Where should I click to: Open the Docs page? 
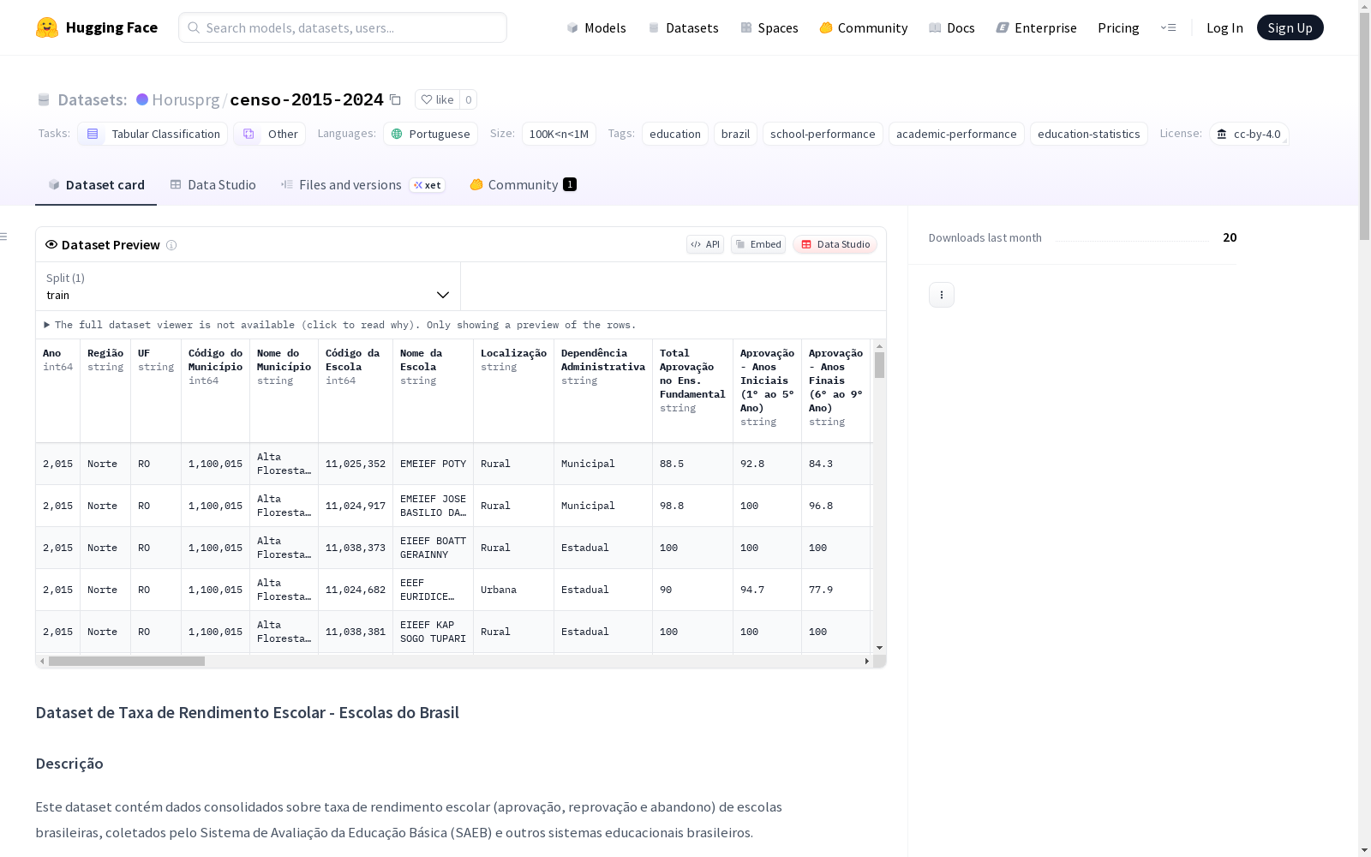[952, 27]
